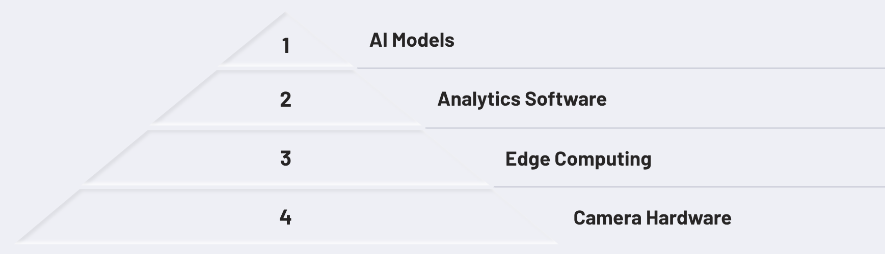Viewport: 885px width, 254px height.
Task: Click the left sloped edge of pyramid tier 3
Action: 116,156
